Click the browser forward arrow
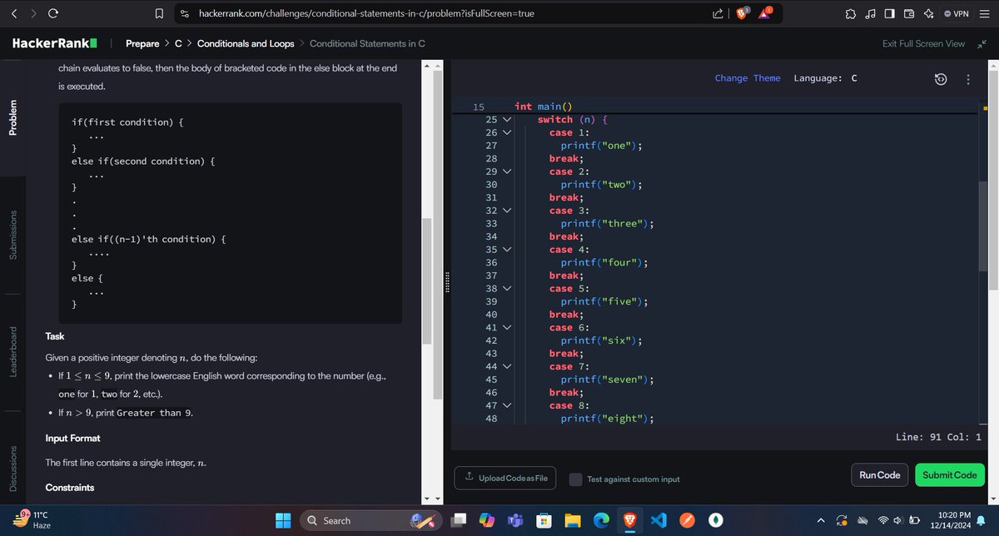The width and height of the screenshot is (999, 536). coord(34,13)
